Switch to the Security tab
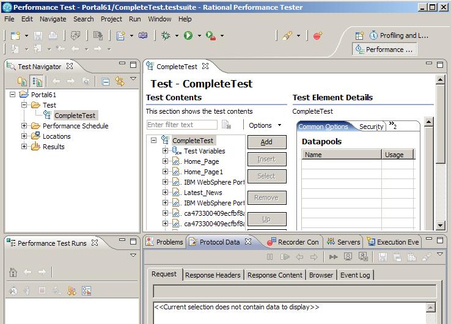Viewport: 451px width, 324px height. pyautogui.click(x=371, y=127)
